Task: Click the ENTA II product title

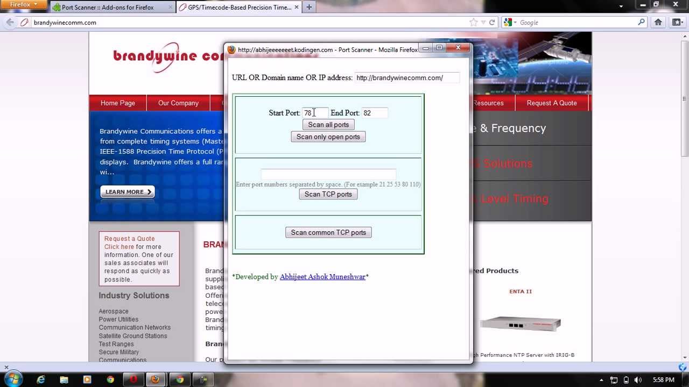Action: (x=521, y=291)
